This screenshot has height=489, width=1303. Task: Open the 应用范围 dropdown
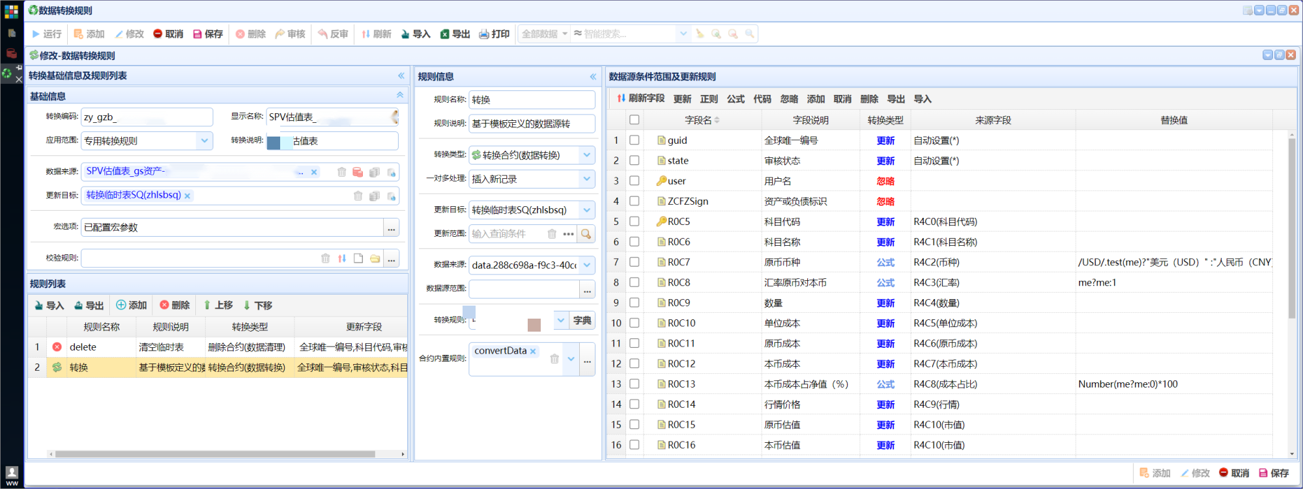click(205, 140)
